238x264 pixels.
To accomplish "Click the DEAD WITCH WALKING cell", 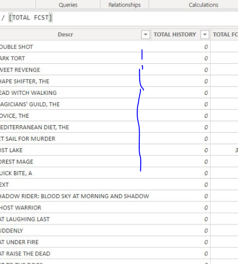I will coord(75,93).
